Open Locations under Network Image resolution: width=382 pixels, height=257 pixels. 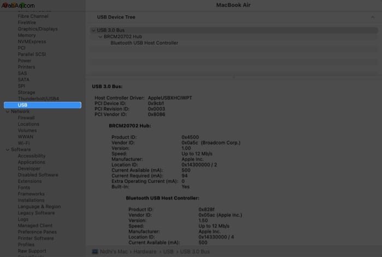28,124
